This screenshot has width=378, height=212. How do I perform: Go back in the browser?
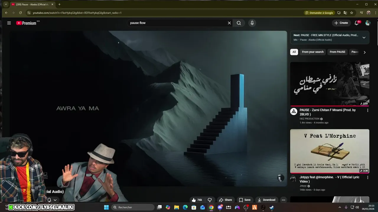tap(6, 13)
